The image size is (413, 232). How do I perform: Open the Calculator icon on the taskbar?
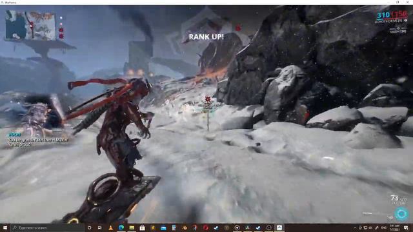[174, 227]
